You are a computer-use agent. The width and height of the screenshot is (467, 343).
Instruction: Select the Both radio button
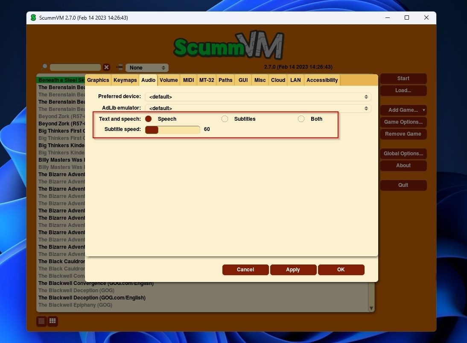click(301, 119)
